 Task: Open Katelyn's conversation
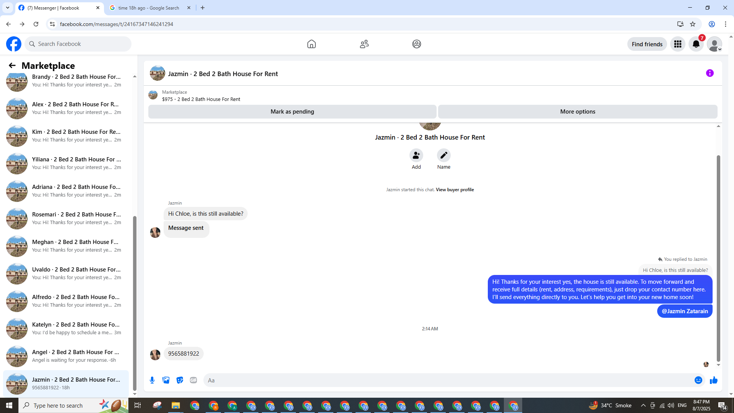pyautogui.click(x=66, y=328)
